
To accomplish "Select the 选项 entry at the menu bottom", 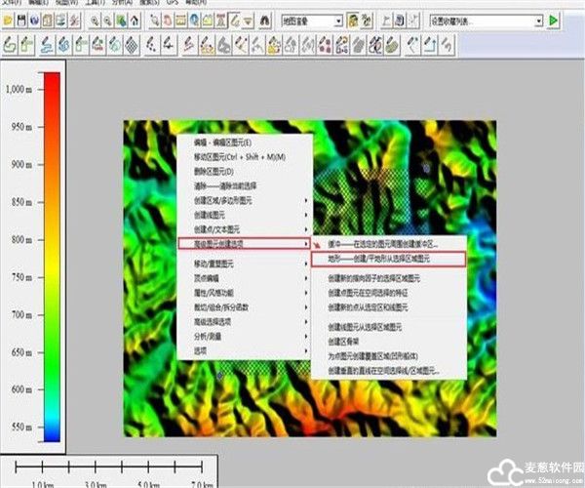I will coord(245,351).
